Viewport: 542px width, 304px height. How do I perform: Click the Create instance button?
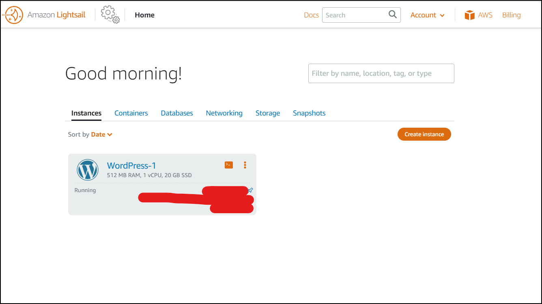[424, 134]
